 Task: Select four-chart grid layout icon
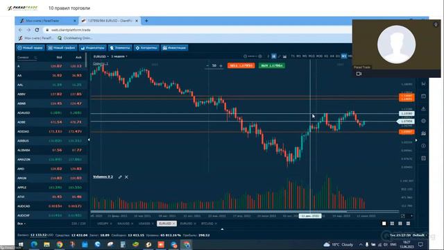coord(392,224)
